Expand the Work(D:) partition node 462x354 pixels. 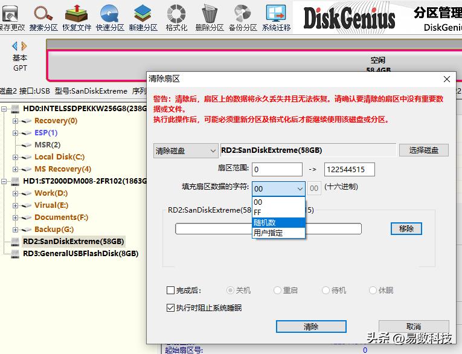pos(15,193)
